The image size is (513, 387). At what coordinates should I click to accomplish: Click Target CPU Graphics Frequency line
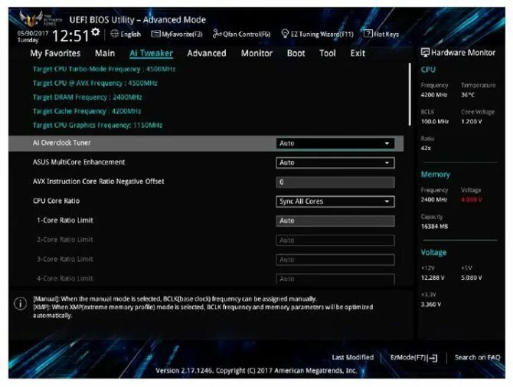tap(97, 126)
